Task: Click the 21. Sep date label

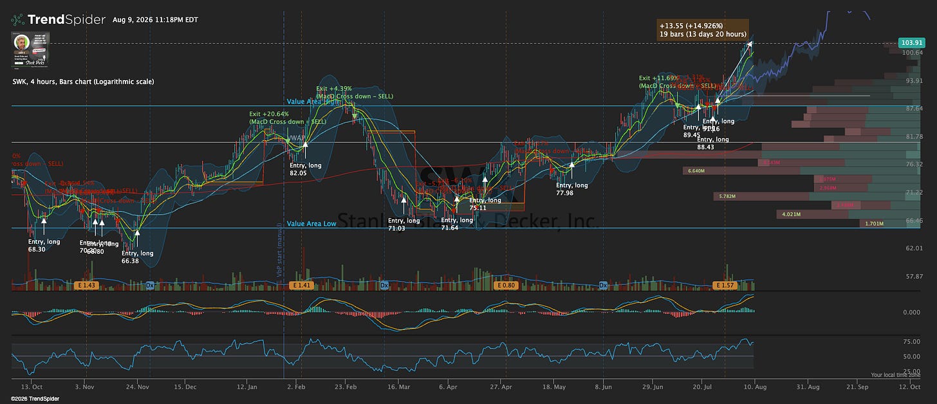Action: [857, 387]
